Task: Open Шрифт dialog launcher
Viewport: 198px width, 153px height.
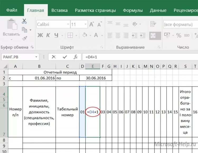Action: (102, 47)
